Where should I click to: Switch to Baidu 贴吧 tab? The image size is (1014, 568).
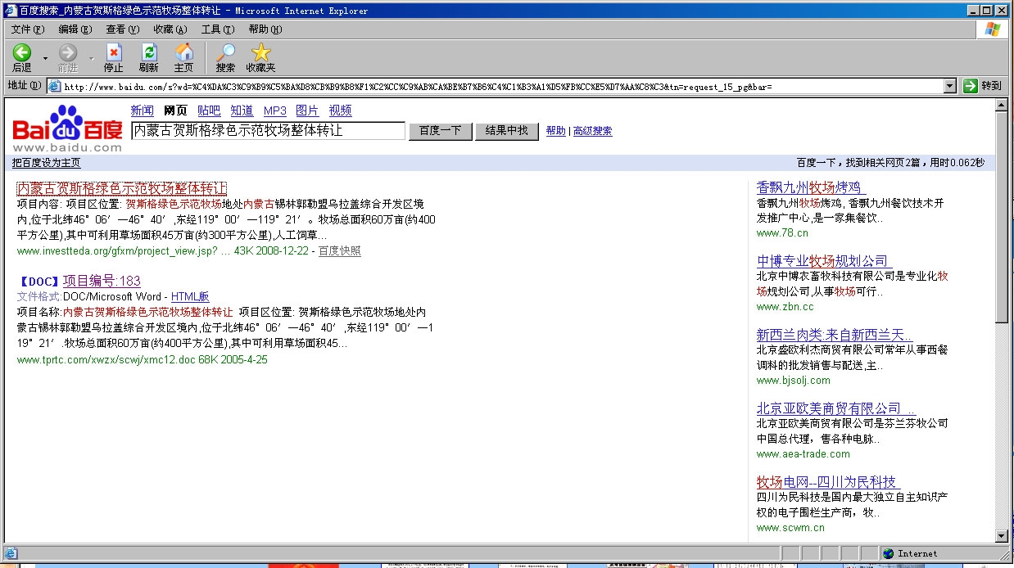point(209,110)
